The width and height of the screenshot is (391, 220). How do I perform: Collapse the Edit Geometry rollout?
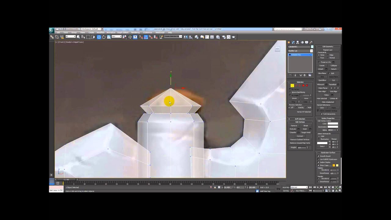[328, 46]
